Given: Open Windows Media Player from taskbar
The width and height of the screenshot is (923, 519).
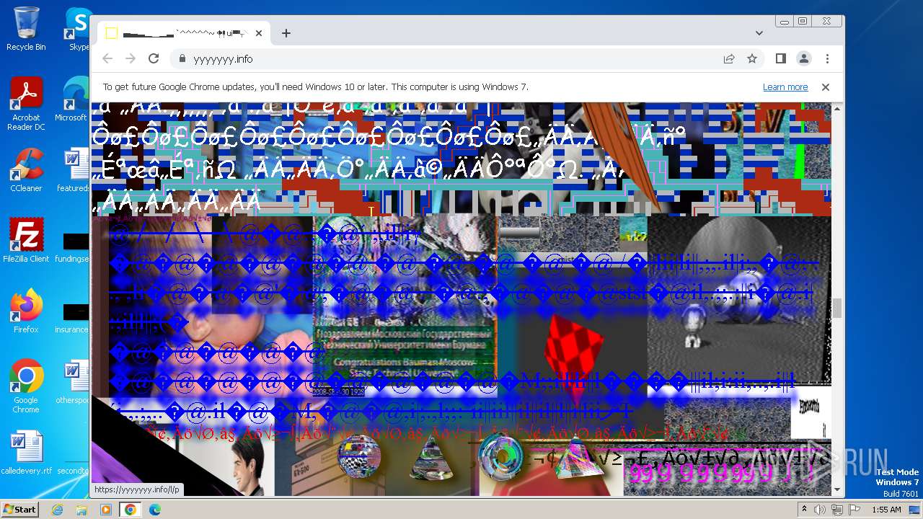Looking at the screenshot, I should pos(106,510).
